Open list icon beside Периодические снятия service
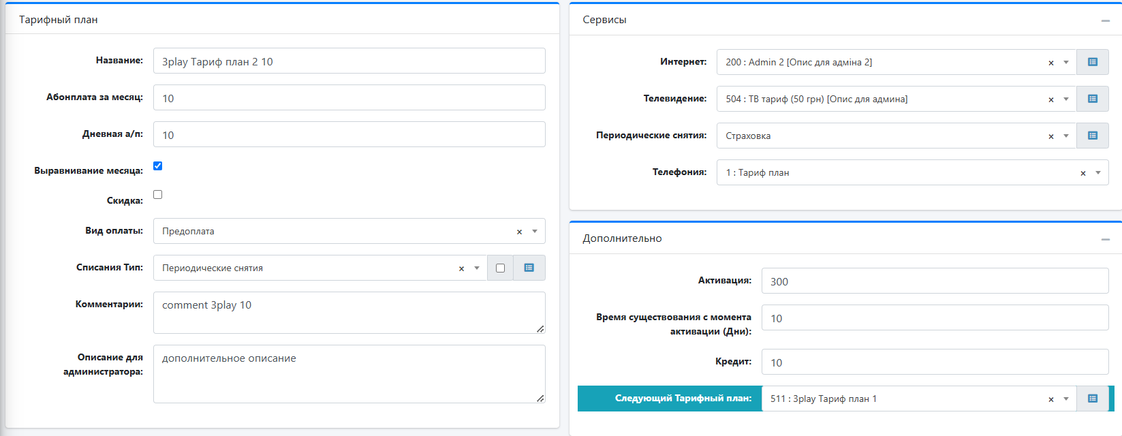 pos(1092,136)
